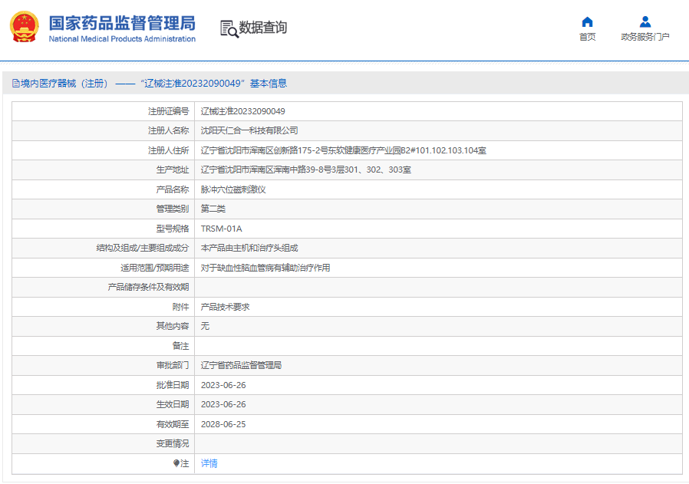The width and height of the screenshot is (689, 484).
Task: Click the 结构及组成/主要组成成分 label
Action: [x=143, y=249]
